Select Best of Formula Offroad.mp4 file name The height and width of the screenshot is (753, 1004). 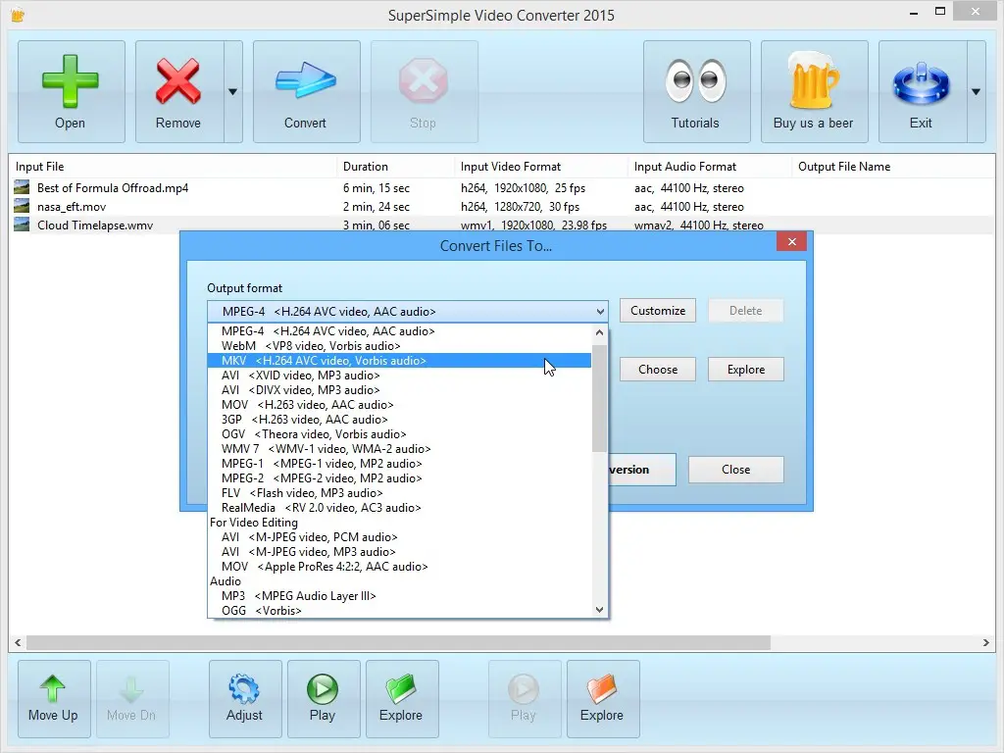[x=113, y=188]
